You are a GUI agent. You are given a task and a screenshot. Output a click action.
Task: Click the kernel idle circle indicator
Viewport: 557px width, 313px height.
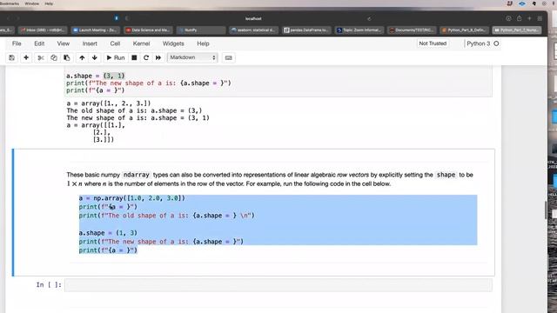click(x=496, y=43)
